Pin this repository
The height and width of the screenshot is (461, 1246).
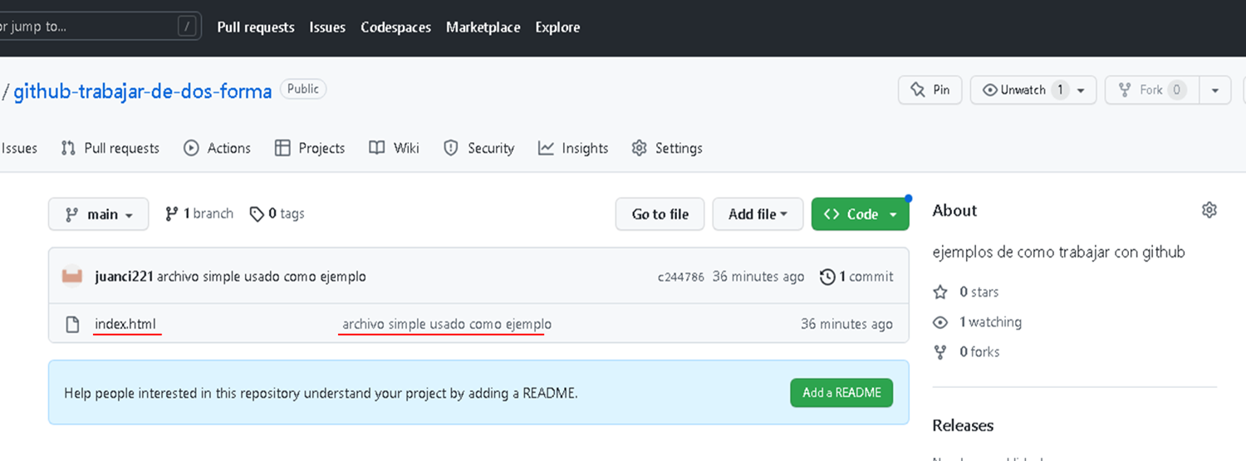click(x=930, y=90)
